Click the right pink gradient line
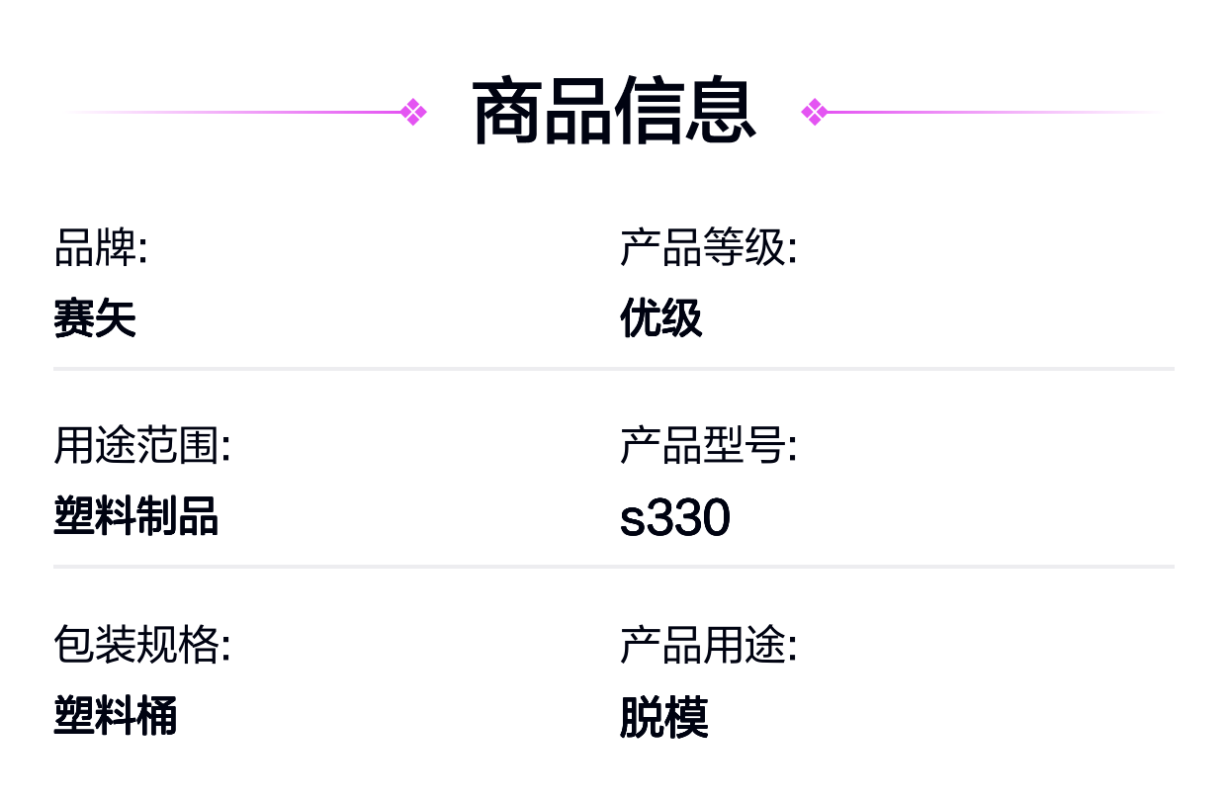Screen dimensions: 1228x806 pyautogui.click(x=993, y=113)
